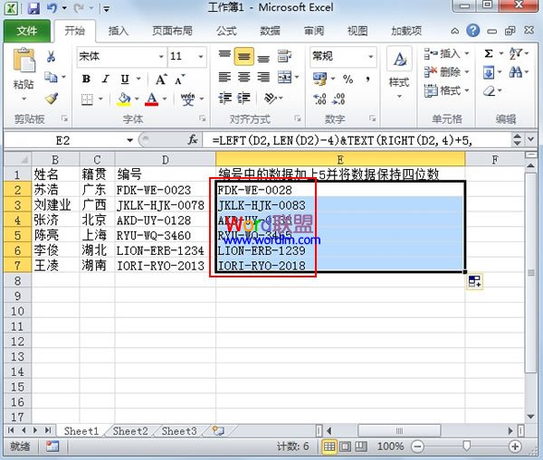
Task: Toggle Bold formatting
Action: pos(86,79)
